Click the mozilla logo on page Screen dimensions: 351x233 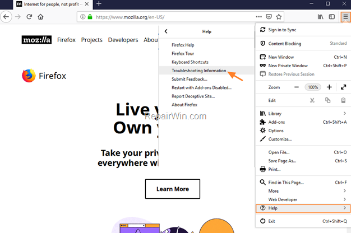tap(36, 40)
